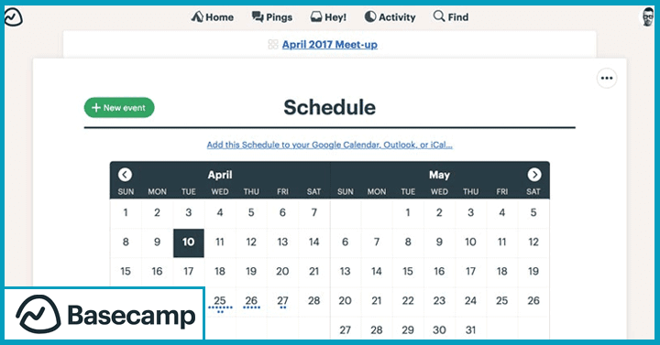Viewport: 660px width, 345px height.
Task: Open the Home navigation item
Action: click(x=213, y=17)
